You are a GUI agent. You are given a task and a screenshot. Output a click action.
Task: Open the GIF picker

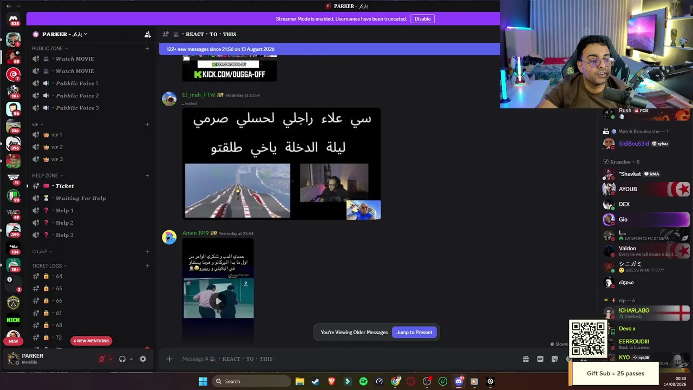tap(540, 359)
